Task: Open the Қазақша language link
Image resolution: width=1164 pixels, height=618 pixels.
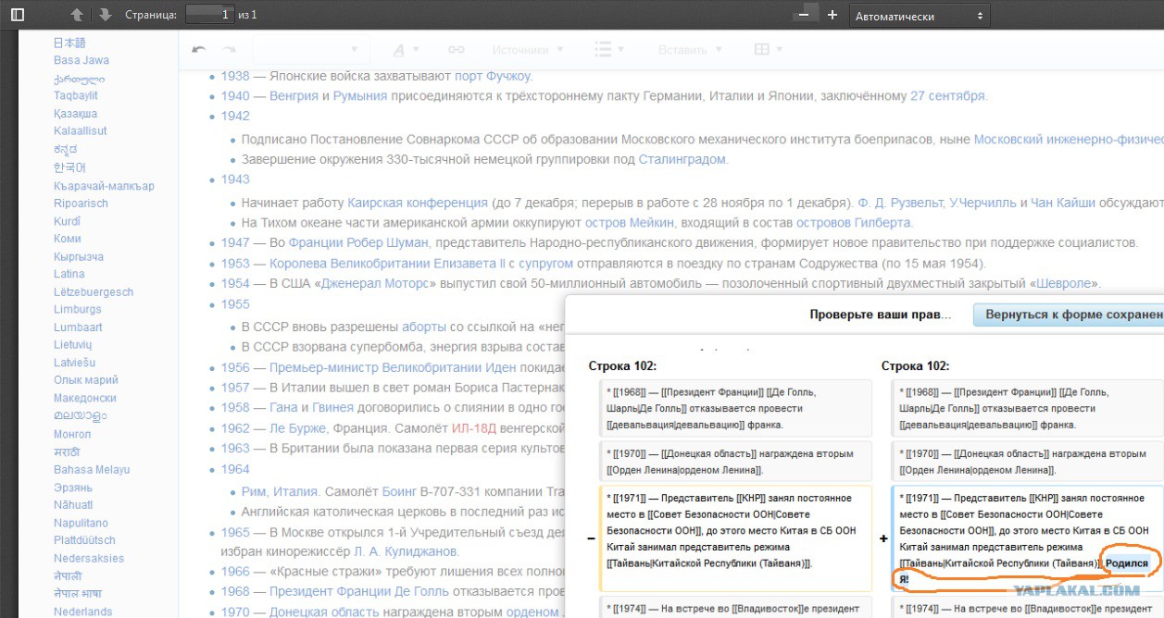Action: (x=76, y=114)
